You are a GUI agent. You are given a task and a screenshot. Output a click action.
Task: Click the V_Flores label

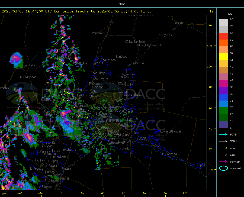click(45, 187)
